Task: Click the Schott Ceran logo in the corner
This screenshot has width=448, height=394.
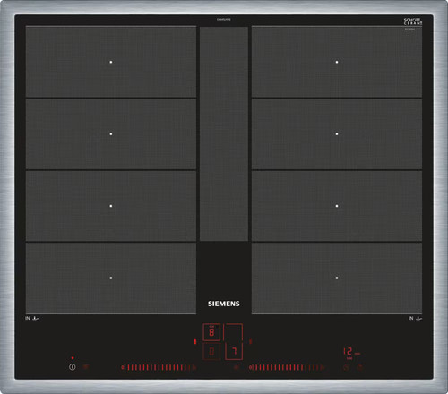Action: tap(413, 21)
